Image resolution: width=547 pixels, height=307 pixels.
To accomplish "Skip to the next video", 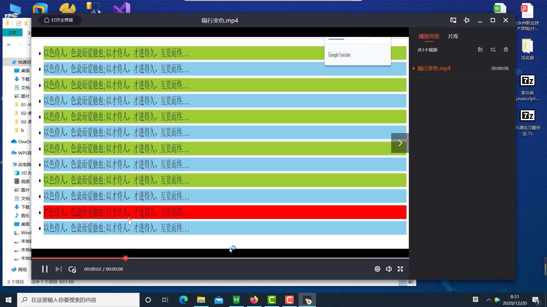I will tap(58, 269).
